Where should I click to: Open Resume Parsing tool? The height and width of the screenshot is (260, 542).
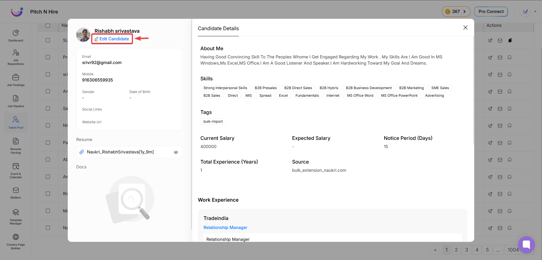pyautogui.click(x=16, y=146)
